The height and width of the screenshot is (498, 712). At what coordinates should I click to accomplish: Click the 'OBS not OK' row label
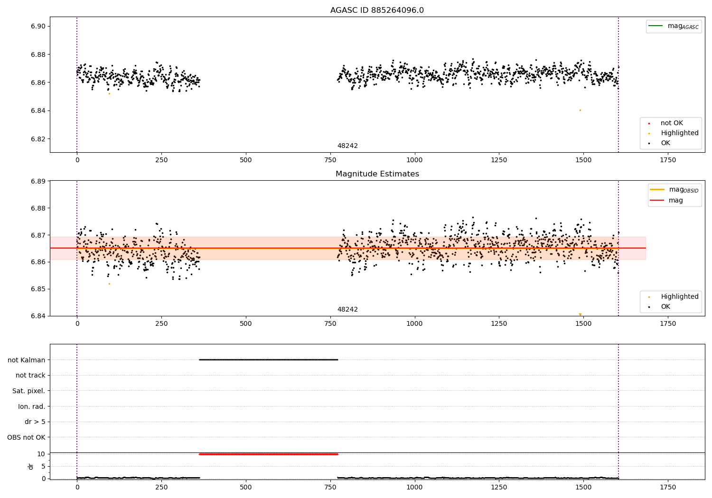point(26,438)
